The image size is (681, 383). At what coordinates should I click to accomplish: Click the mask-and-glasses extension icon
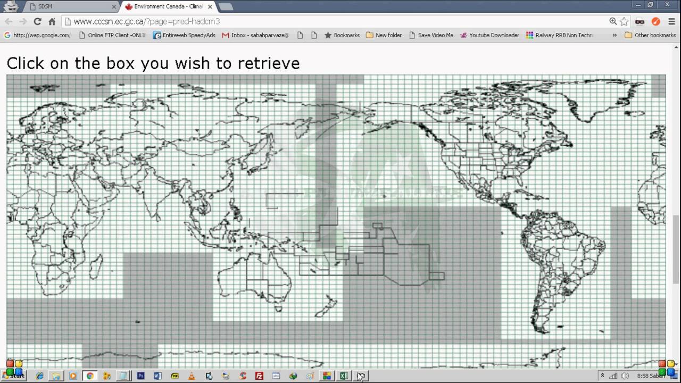[x=640, y=22]
